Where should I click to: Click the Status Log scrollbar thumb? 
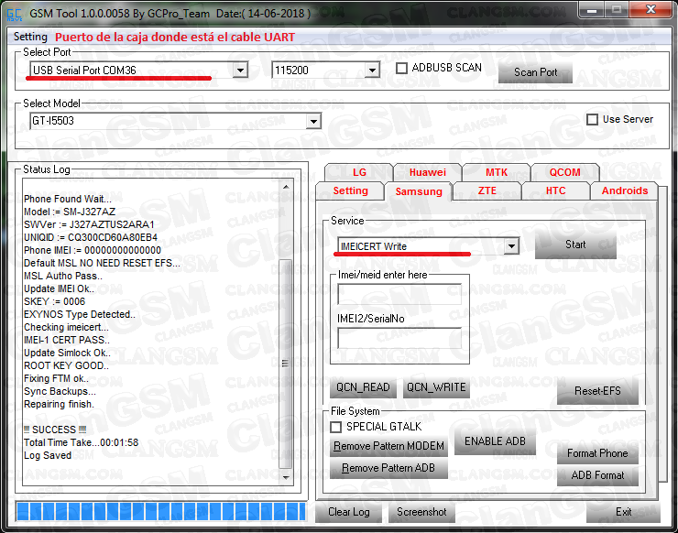click(x=286, y=364)
